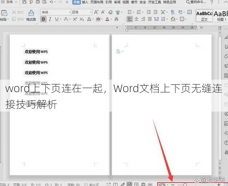The image size is (228, 186).
Task: Toggle strikethrough text formatting
Action: 66,19
